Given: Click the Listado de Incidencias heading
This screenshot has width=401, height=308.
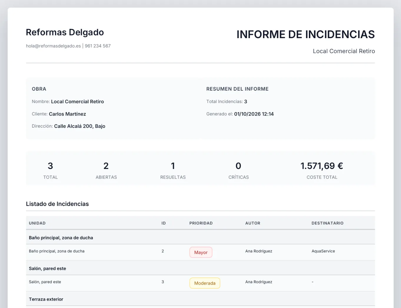Looking at the screenshot, I should pos(57,204).
